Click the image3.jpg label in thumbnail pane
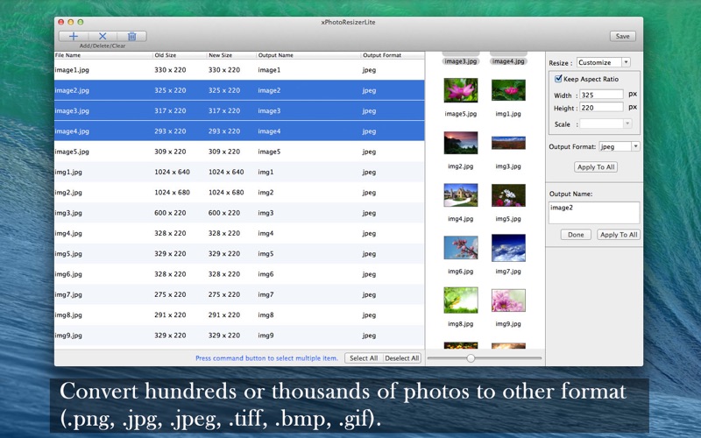This screenshot has height=438, width=701. click(x=461, y=61)
